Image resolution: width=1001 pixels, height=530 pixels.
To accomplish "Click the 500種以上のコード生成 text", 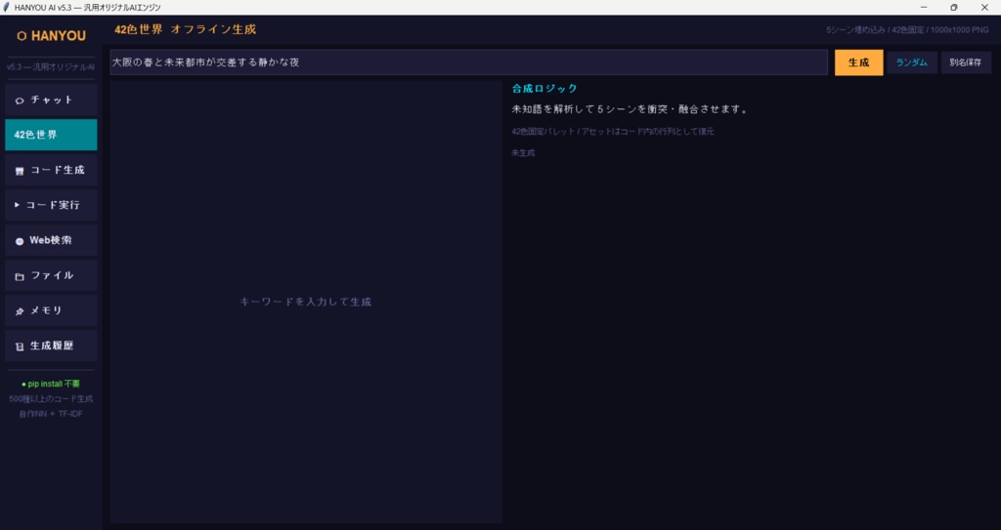I will pos(51,398).
